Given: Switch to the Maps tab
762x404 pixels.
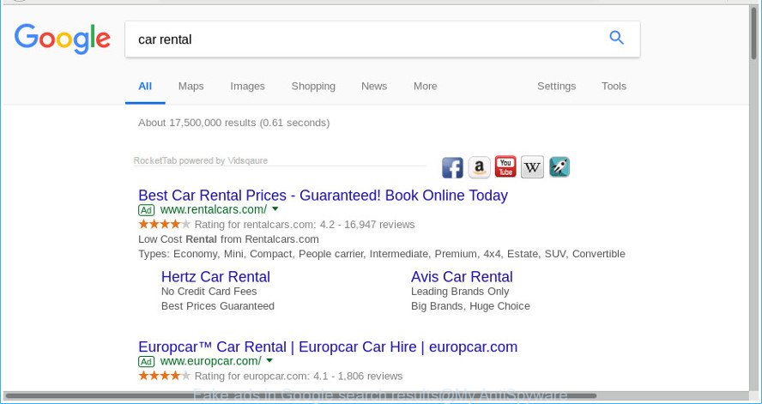Looking at the screenshot, I should (x=191, y=87).
